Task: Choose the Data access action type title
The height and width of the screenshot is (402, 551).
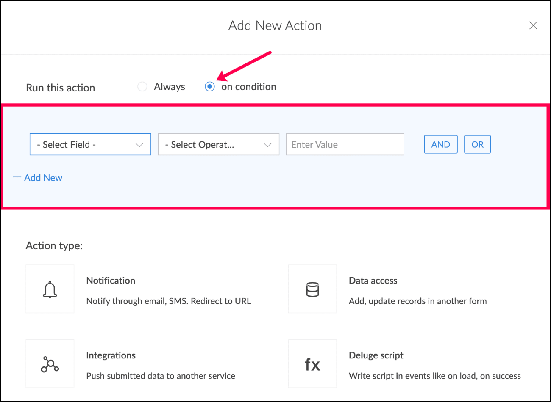Action: (373, 281)
